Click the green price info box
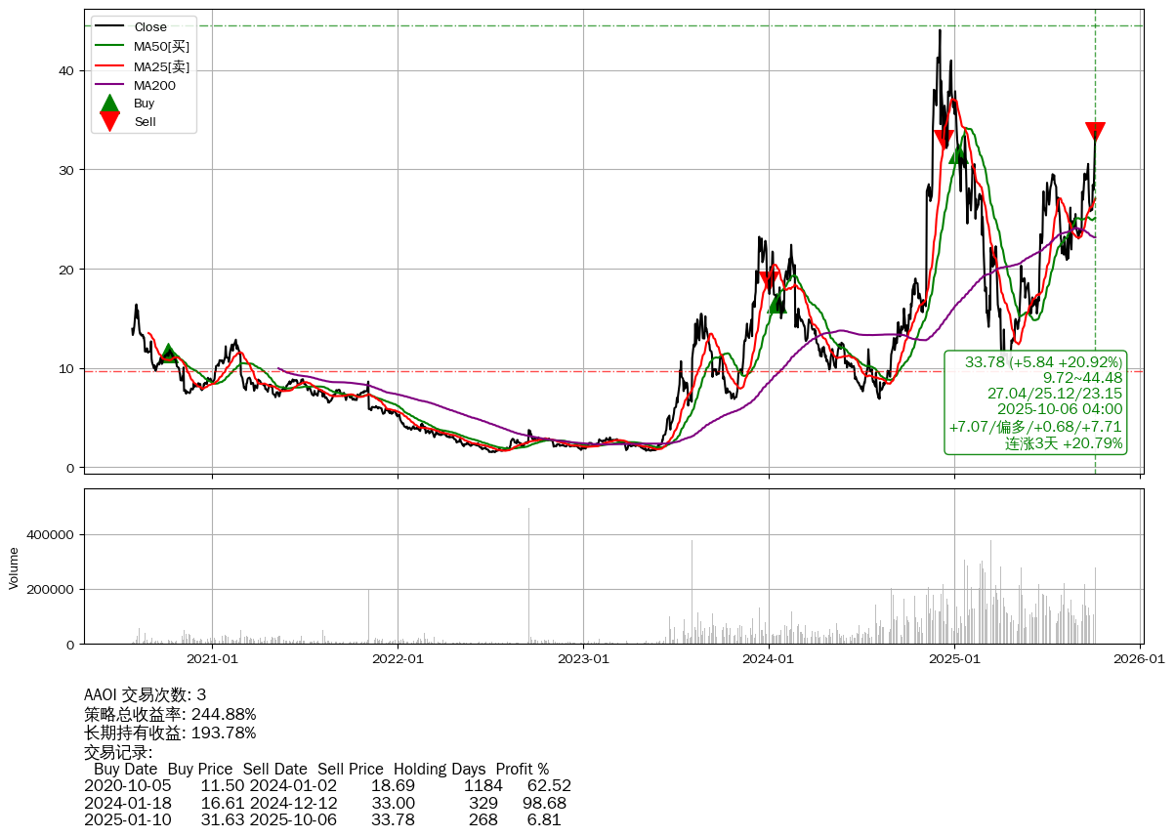This screenshot has width=1175, height=837. tap(1035, 402)
